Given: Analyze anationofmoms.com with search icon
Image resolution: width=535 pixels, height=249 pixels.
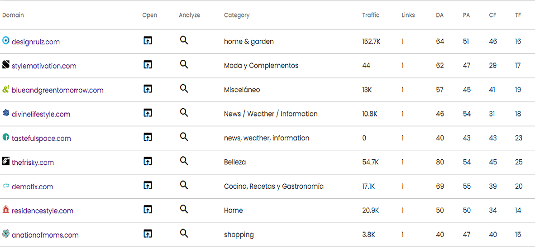Looking at the screenshot, I should click(x=184, y=234).
